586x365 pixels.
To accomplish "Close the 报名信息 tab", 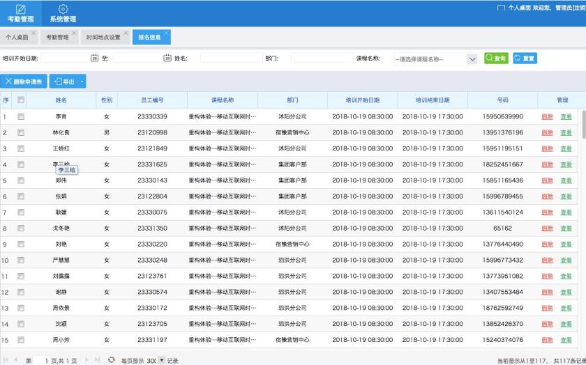I will 166,33.
